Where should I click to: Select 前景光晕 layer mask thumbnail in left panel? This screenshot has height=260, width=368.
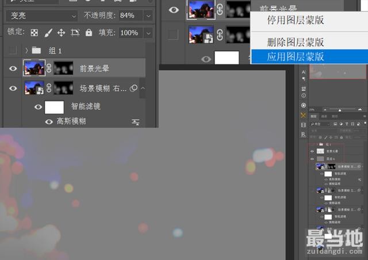(63, 68)
